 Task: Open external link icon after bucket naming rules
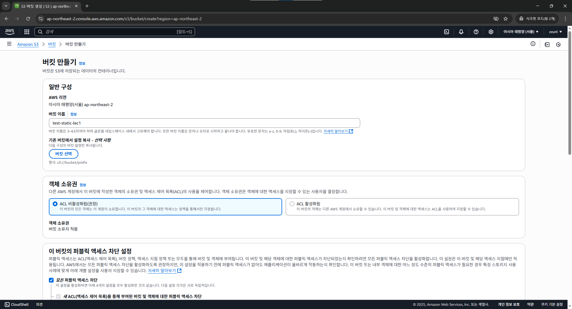click(351, 131)
